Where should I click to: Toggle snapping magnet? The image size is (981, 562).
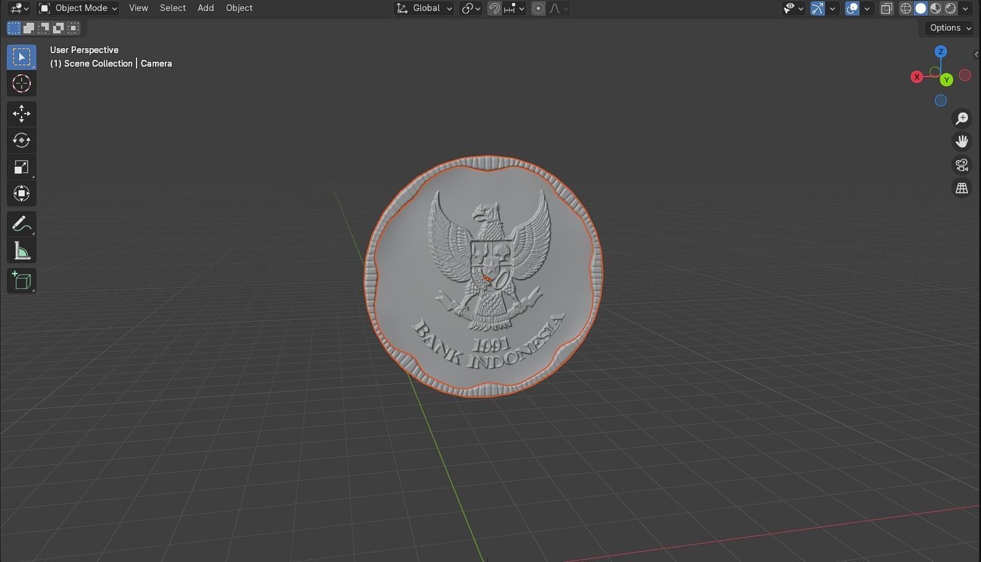click(x=494, y=9)
